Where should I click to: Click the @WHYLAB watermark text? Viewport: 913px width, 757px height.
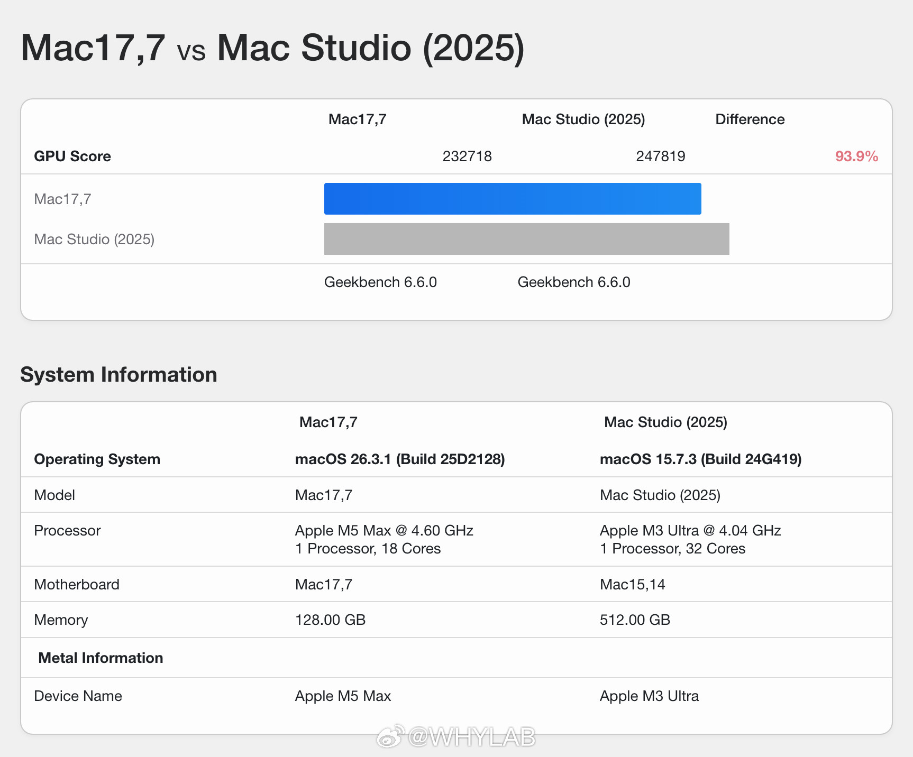pyautogui.click(x=472, y=736)
